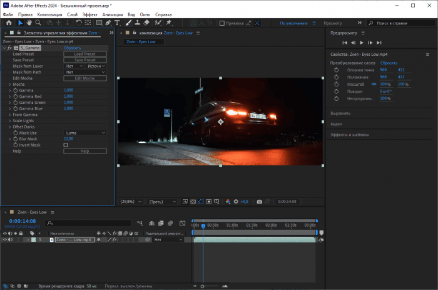Viewport: 438px width, 290px height.
Task: Open the Анимация menu
Action: (113, 14)
